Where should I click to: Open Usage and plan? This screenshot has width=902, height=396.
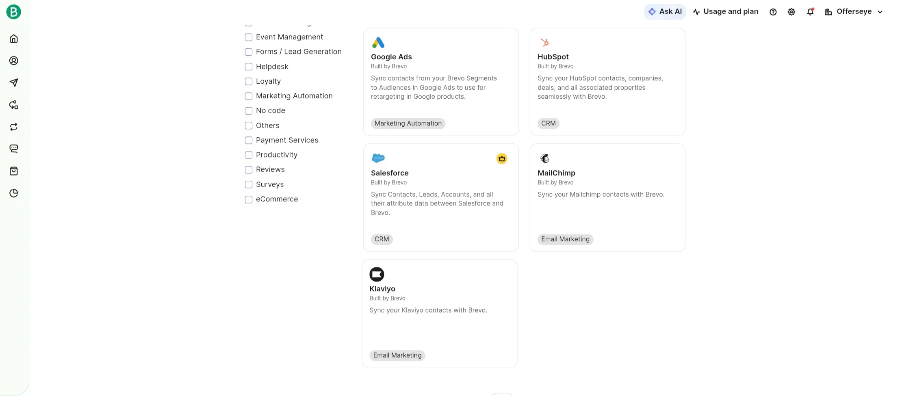point(725,12)
